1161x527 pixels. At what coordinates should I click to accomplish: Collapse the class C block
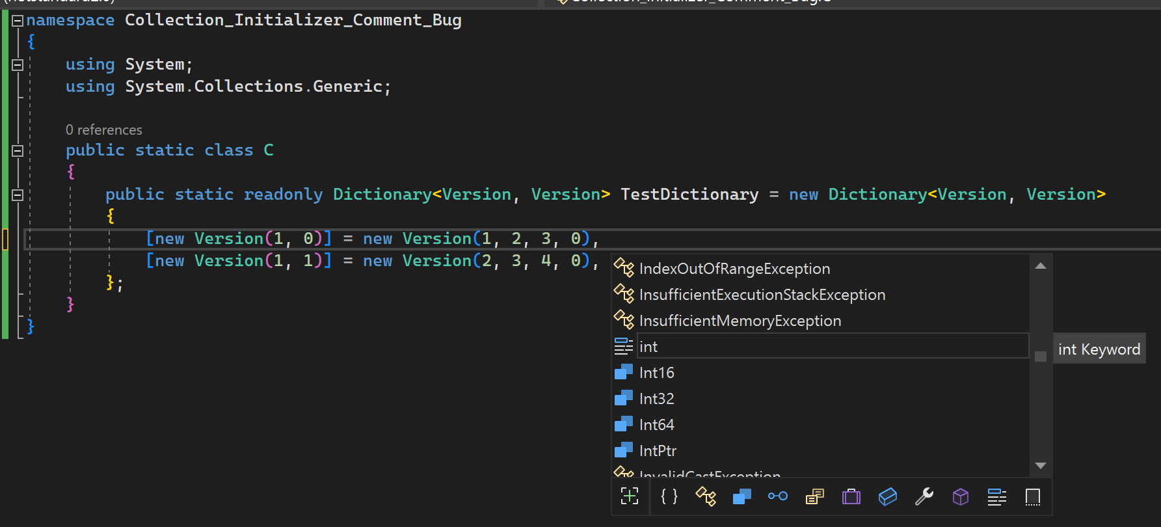coord(18,151)
